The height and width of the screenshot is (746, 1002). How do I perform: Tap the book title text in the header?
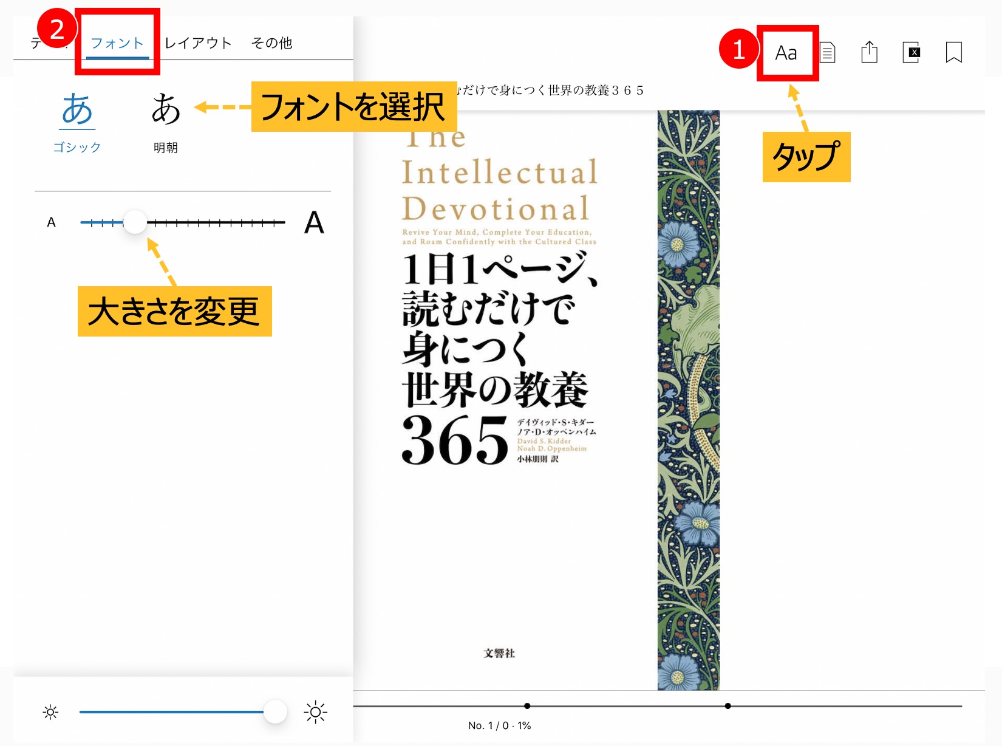pyautogui.click(x=550, y=91)
